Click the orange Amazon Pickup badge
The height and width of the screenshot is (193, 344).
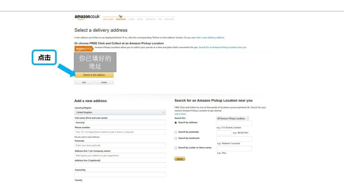(x=84, y=49)
